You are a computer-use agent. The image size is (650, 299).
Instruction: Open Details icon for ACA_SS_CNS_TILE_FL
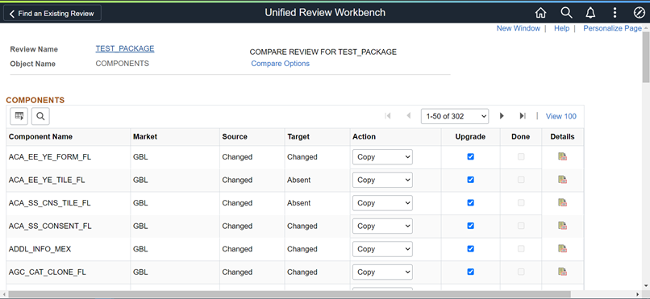pos(563,202)
